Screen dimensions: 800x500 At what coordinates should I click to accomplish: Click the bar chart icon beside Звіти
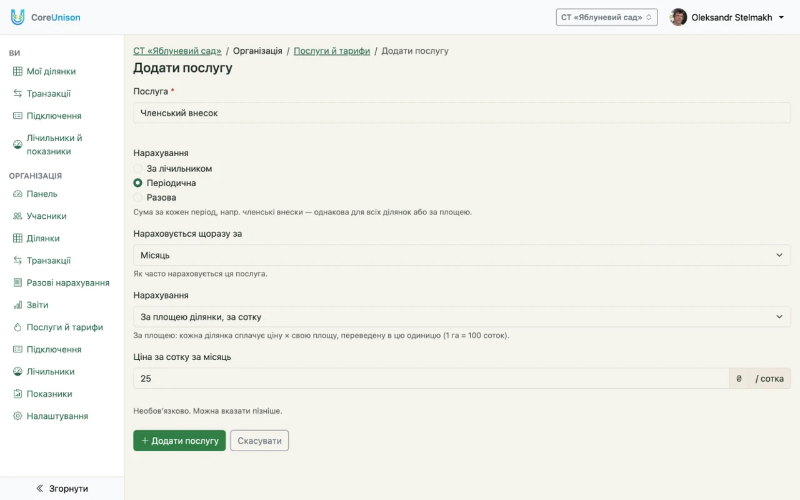point(17,305)
